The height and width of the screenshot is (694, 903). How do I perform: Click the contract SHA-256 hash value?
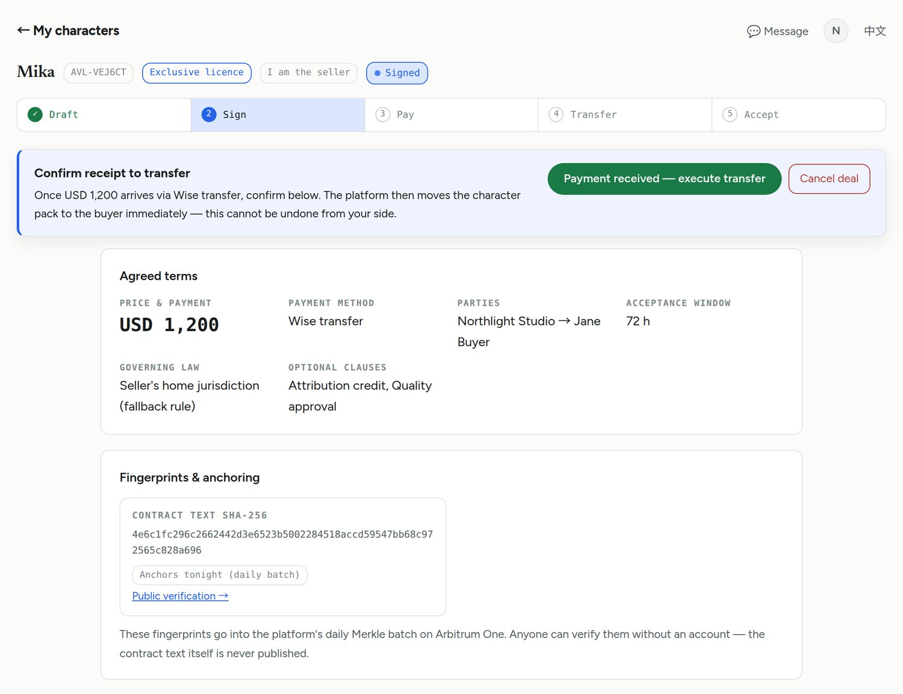(282, 542)
